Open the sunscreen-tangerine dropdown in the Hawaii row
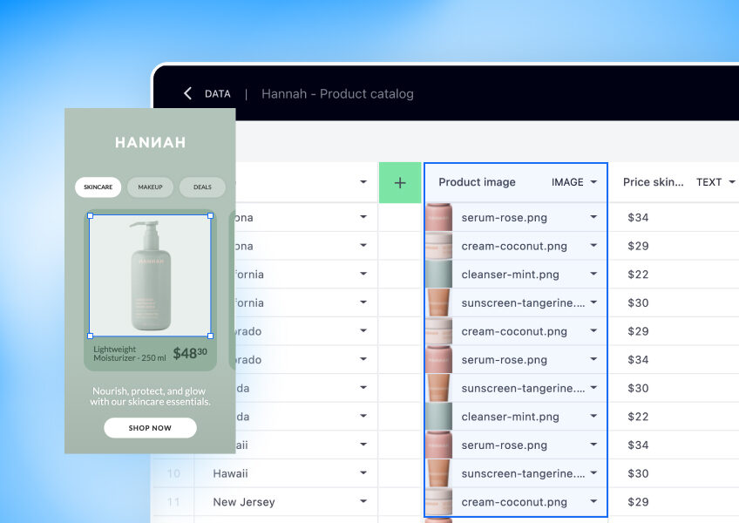The height and width of the screenshot is (523, 739). pyautogui.click(x=593, y=473)
